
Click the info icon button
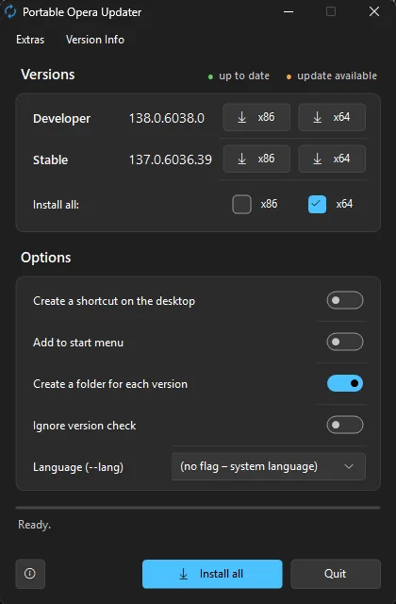[x=30, y=574]
